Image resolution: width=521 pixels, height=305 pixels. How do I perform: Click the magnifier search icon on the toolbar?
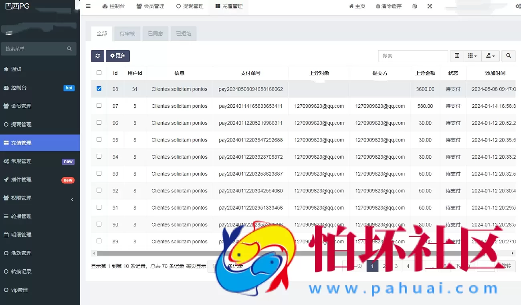pos(508,56)
